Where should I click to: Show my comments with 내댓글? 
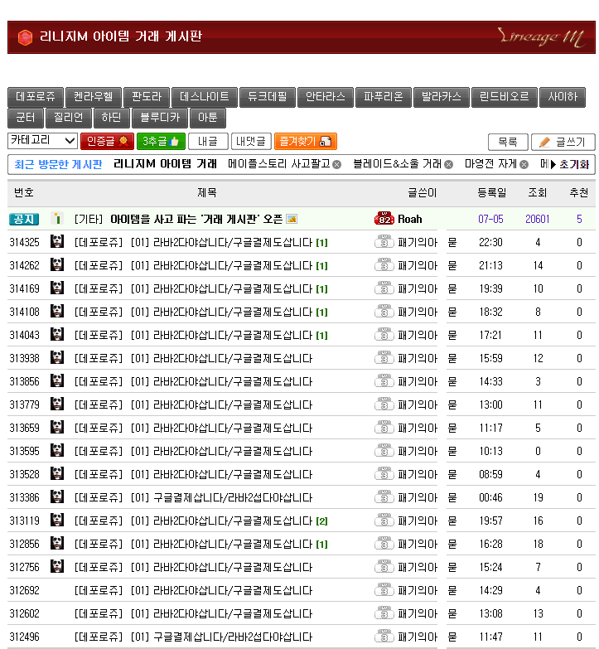[251, 142]
